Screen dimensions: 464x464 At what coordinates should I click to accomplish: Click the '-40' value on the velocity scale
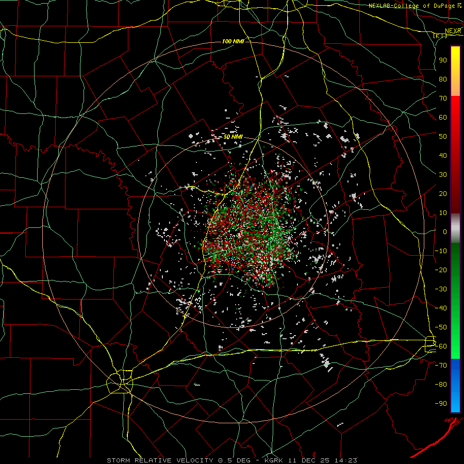[441, 308]
